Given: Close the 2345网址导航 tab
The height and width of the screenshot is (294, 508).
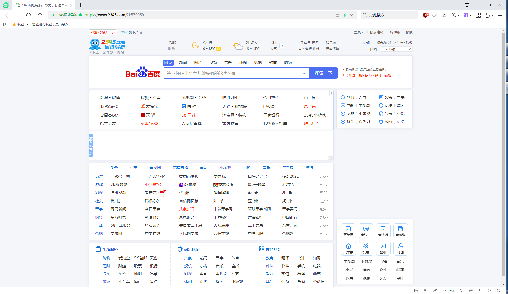Looking at the screenshot, I should [x=71, y=5].
